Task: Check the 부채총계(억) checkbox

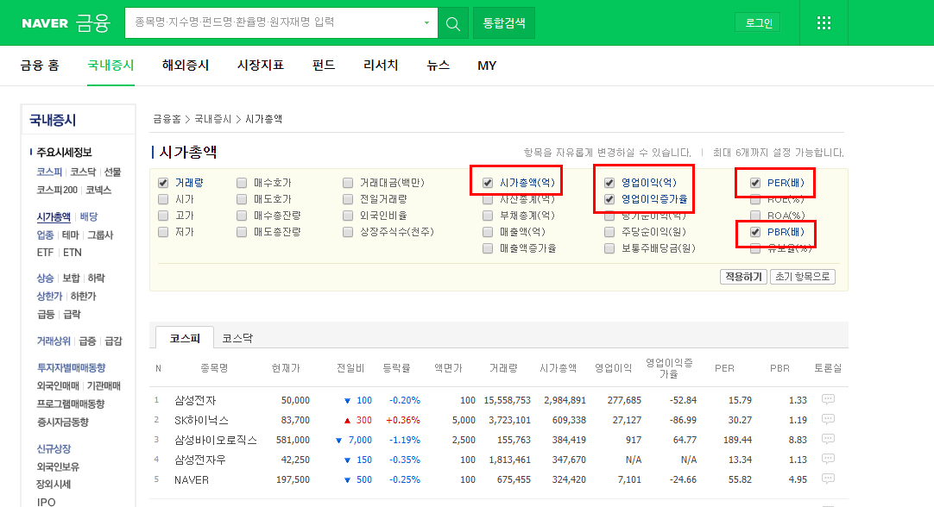Action: (x=488, y=216)
